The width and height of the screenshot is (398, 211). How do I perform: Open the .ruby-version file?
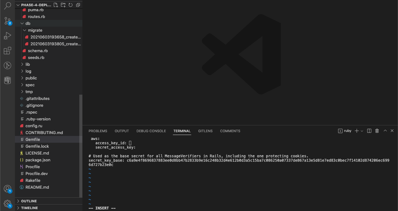pyautogui.click(x=49, y=119)
